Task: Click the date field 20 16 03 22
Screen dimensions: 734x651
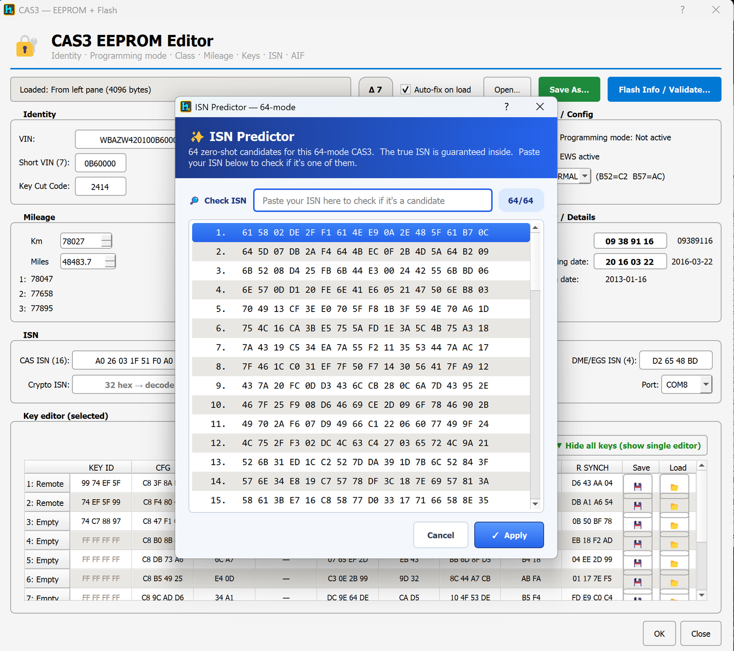Action: pyautogui.click(x=630, y=262)
